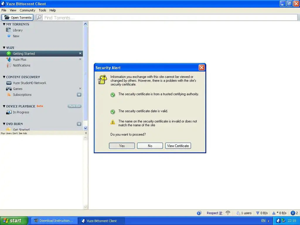Add a subscription with the plus button

pyautogui.click(x=79, y=95)
